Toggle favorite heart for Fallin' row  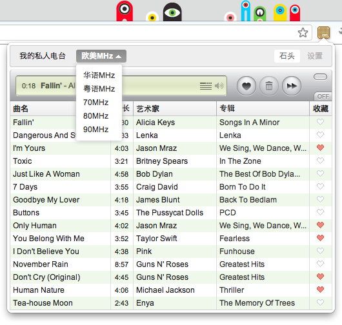click(x=320, y=122)
